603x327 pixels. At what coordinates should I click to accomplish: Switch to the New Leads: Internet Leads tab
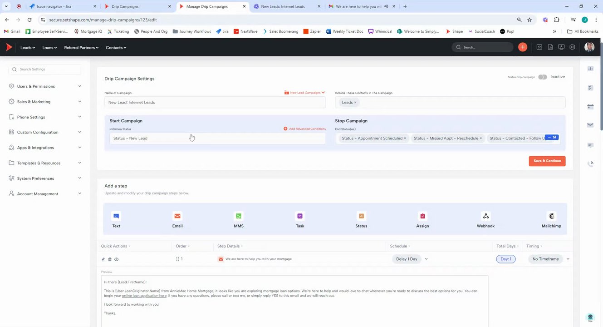coord(286,6)
